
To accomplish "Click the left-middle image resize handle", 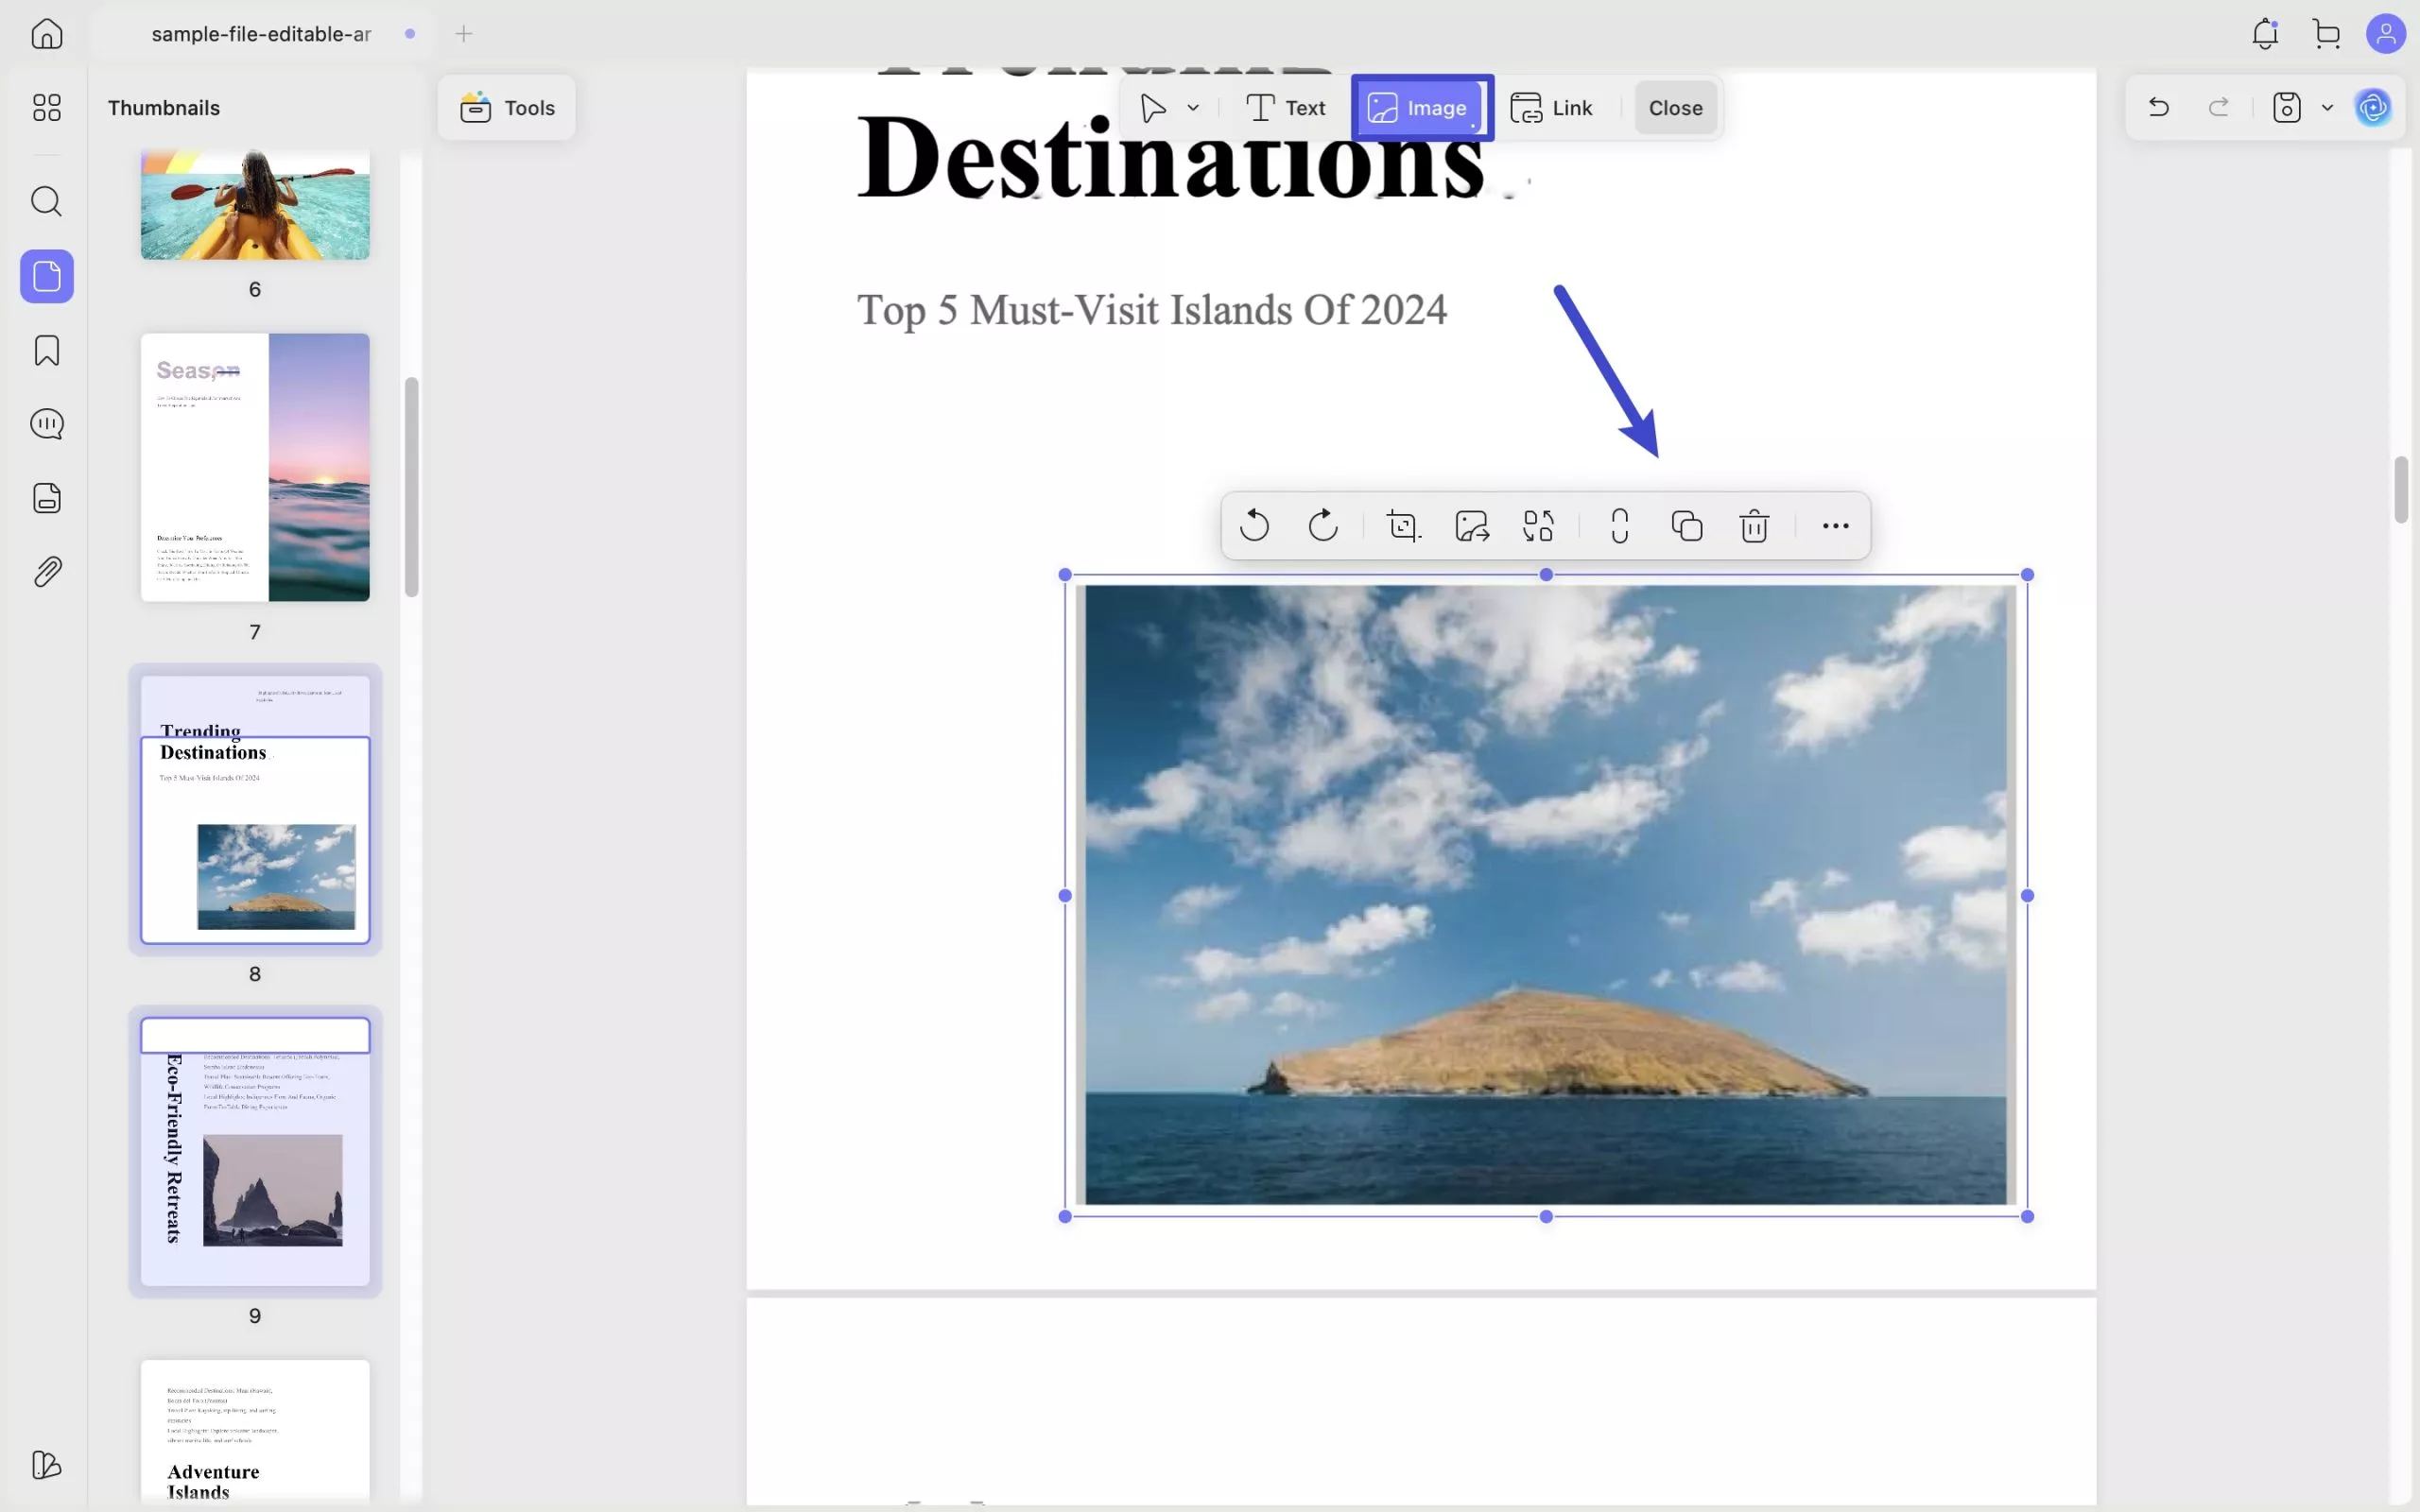I will coord(1065,895).
